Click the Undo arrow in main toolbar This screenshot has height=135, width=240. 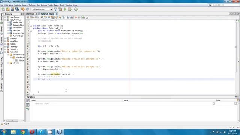(23, 9)
